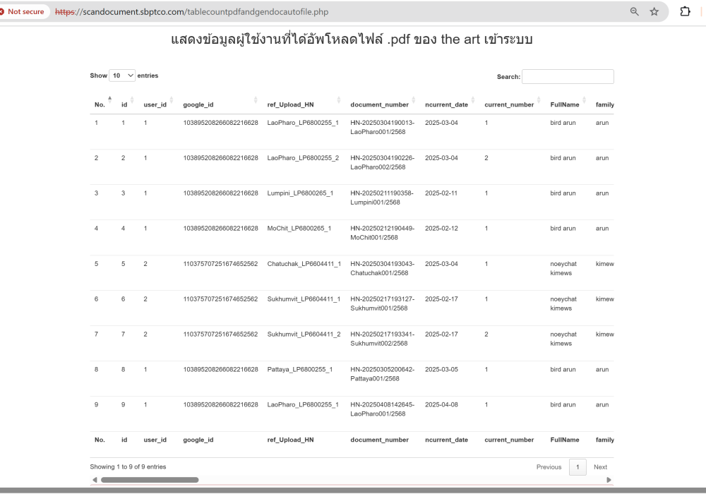Bookmark this page with the star icon
This screenshot has height=494, width=706.
coord(654,12)
